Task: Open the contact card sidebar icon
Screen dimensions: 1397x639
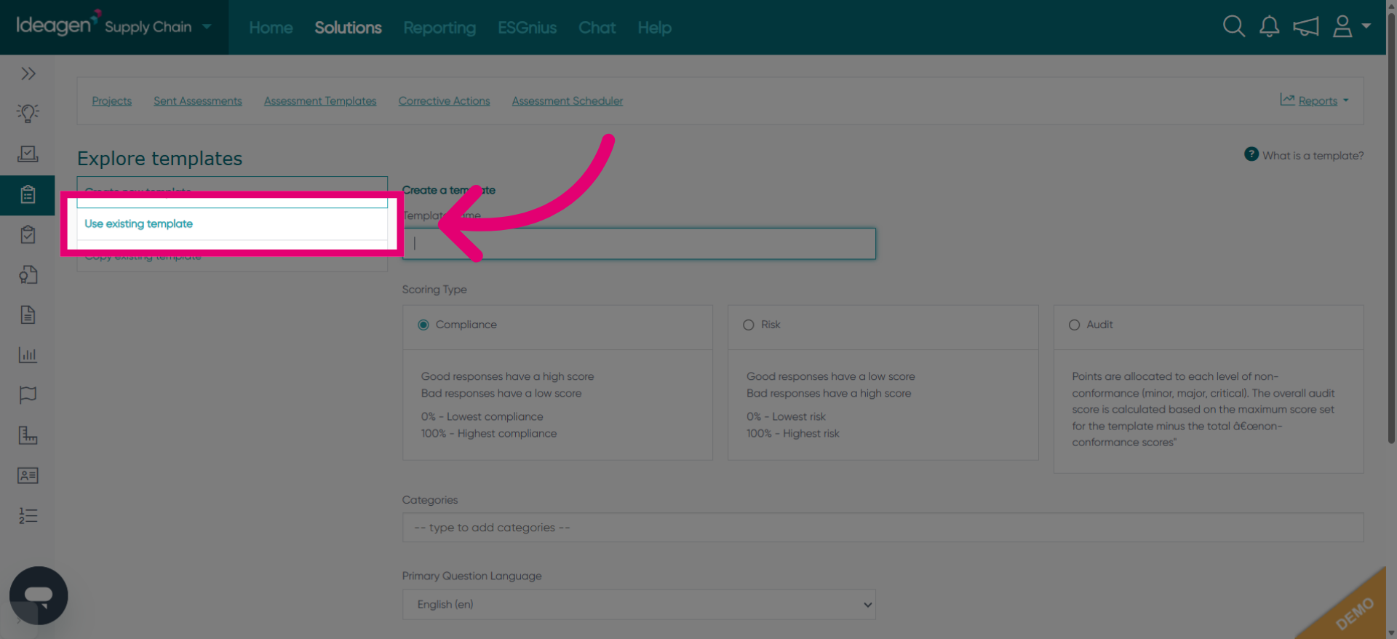Action: tap(28, 475)
